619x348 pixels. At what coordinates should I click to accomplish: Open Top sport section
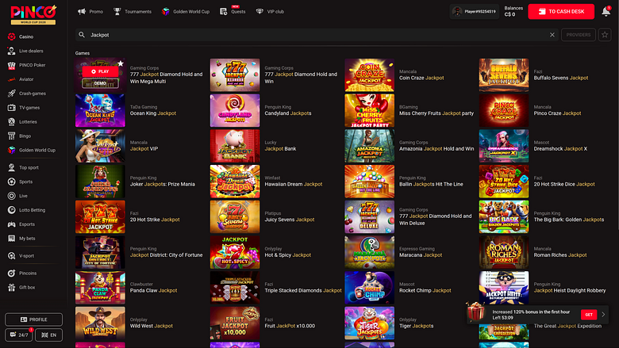click(x=23, y=167)
